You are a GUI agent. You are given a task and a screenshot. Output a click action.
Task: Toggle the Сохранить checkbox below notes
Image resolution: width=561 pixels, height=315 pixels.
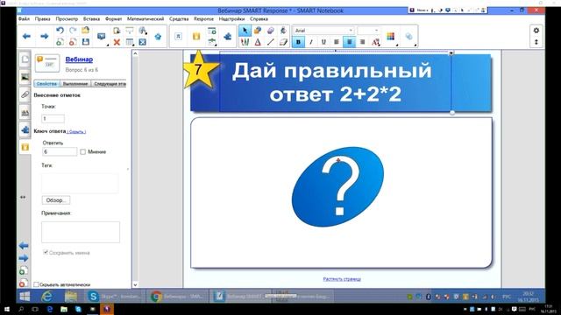click(46, 252)
